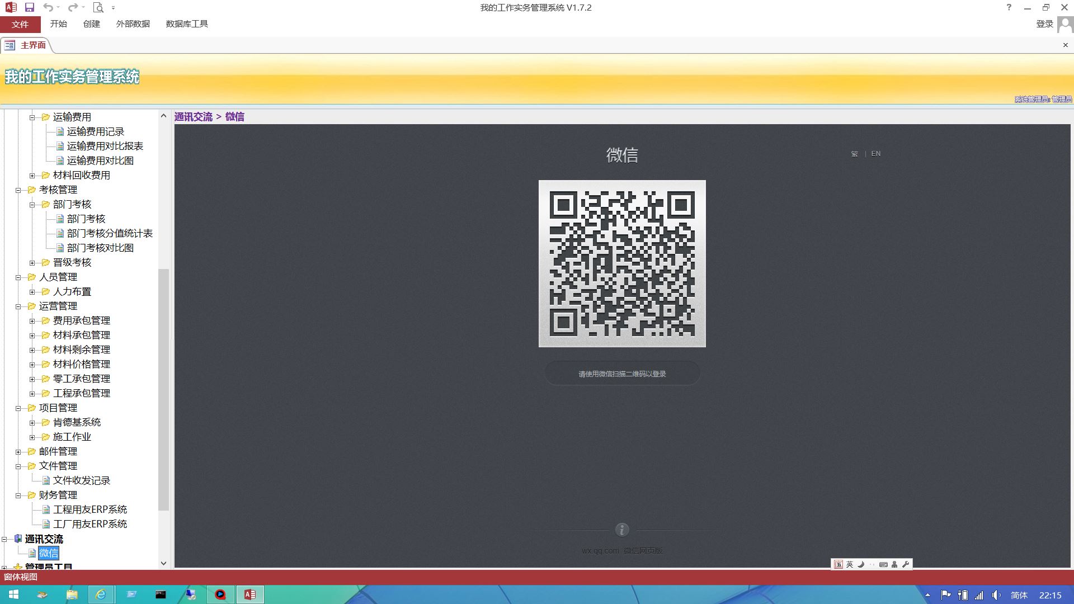Switch to the 开始 ribbon tab
1074x604 pixels.
click(58, 24)
